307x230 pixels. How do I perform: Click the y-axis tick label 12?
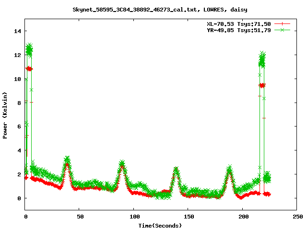pos(18,55)
